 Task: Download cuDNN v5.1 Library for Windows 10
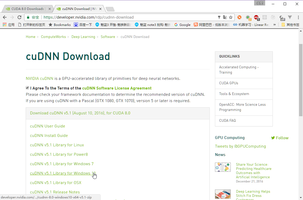(63, 173)
